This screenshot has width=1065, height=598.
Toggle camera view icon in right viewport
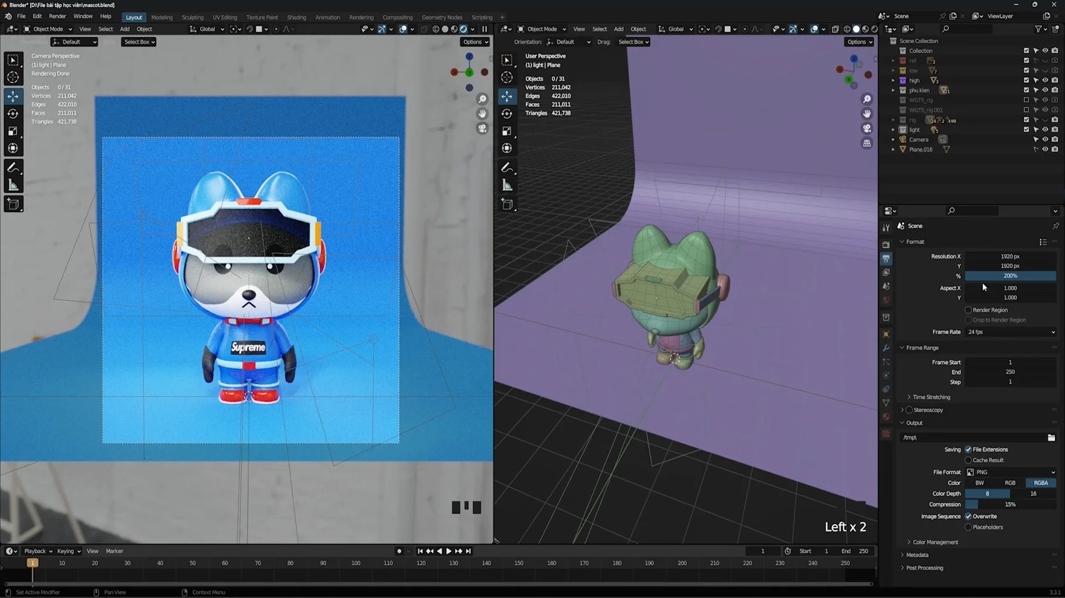point(867,128)
